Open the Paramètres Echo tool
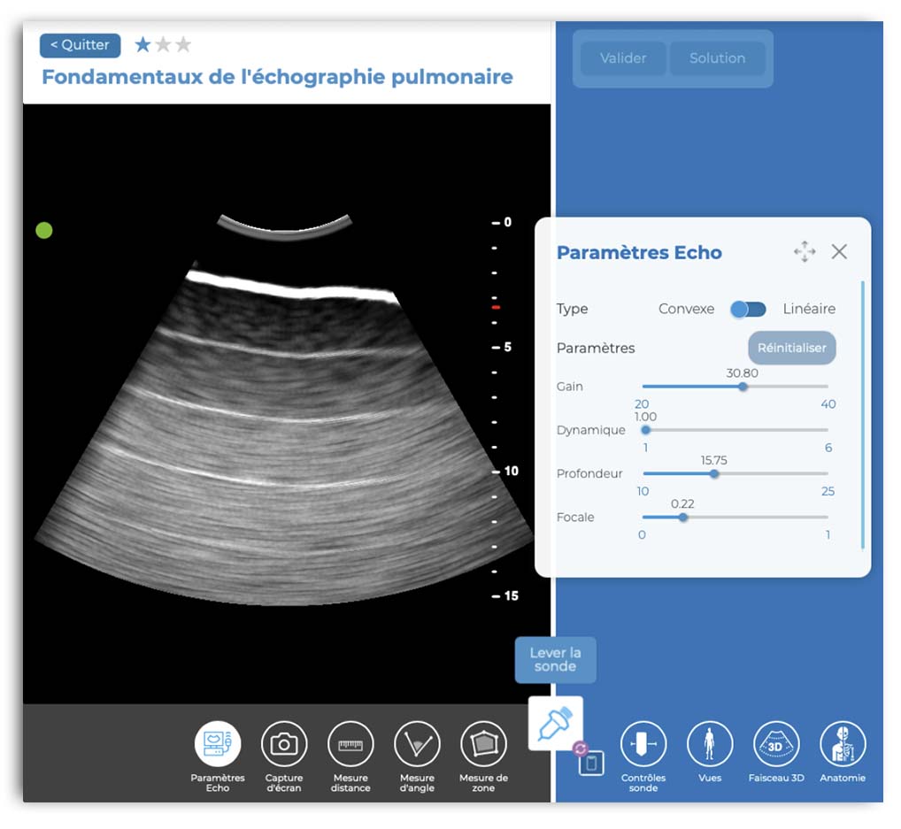The image size is (901, 829). pos(218,744)
